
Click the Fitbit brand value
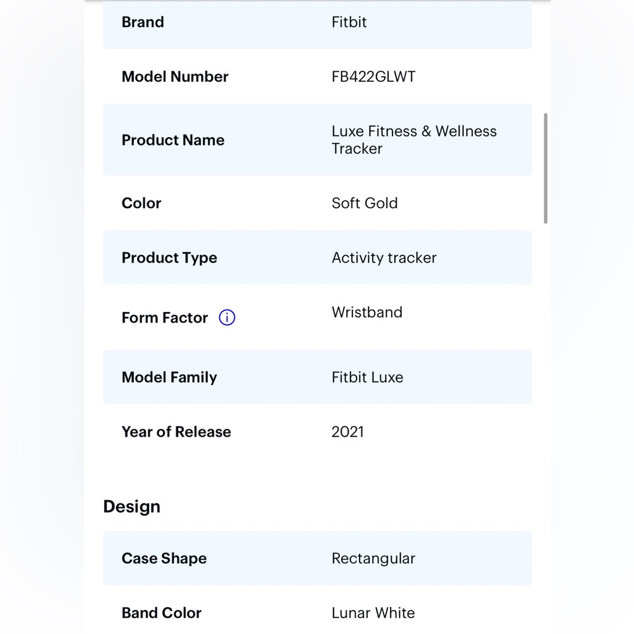(x=349, y=22)
